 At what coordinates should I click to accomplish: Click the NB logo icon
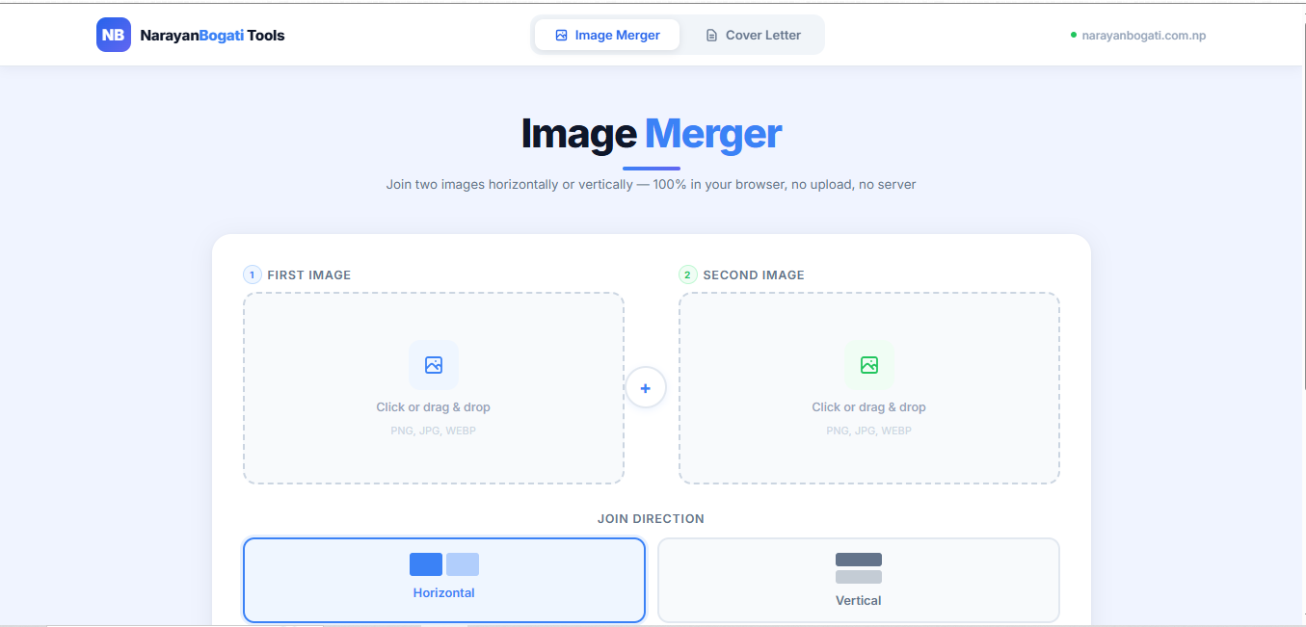click(x=113, y=35)
